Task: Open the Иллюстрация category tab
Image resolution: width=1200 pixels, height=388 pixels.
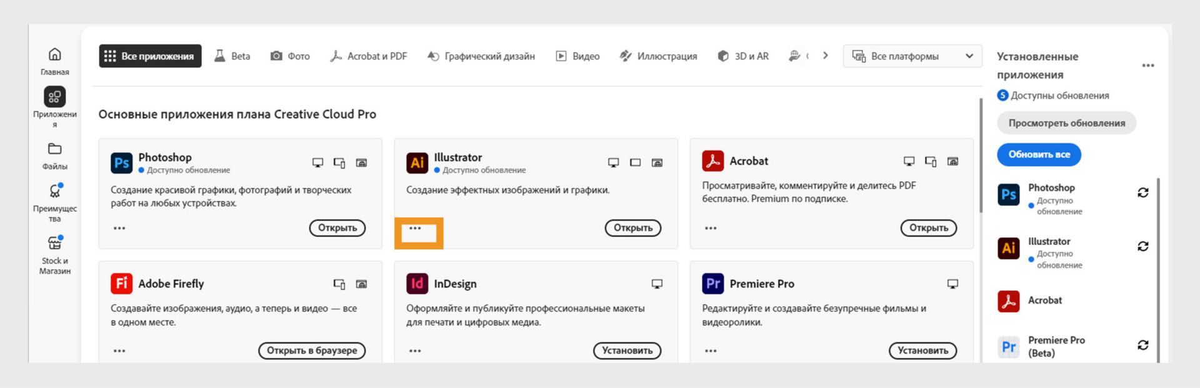Action: [x=658, y=56]
